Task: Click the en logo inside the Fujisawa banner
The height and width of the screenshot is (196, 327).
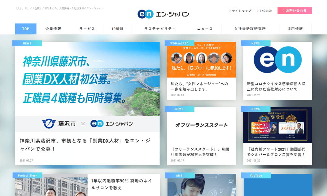Action: click(97, 123)
